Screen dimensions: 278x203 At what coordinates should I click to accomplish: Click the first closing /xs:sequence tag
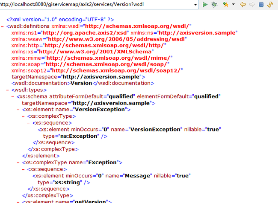tap(54, 142)
